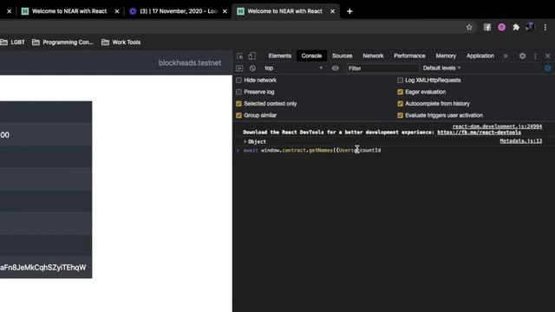Image resolution: width=555 pixels, height=312 pixels.
Task: Click the grey square extension icon
Action: (x=487, y=27)
